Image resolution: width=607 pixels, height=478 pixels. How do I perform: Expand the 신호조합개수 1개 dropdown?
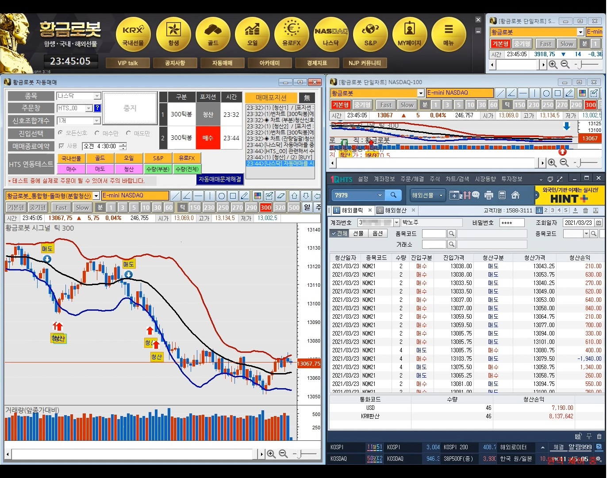97,121
